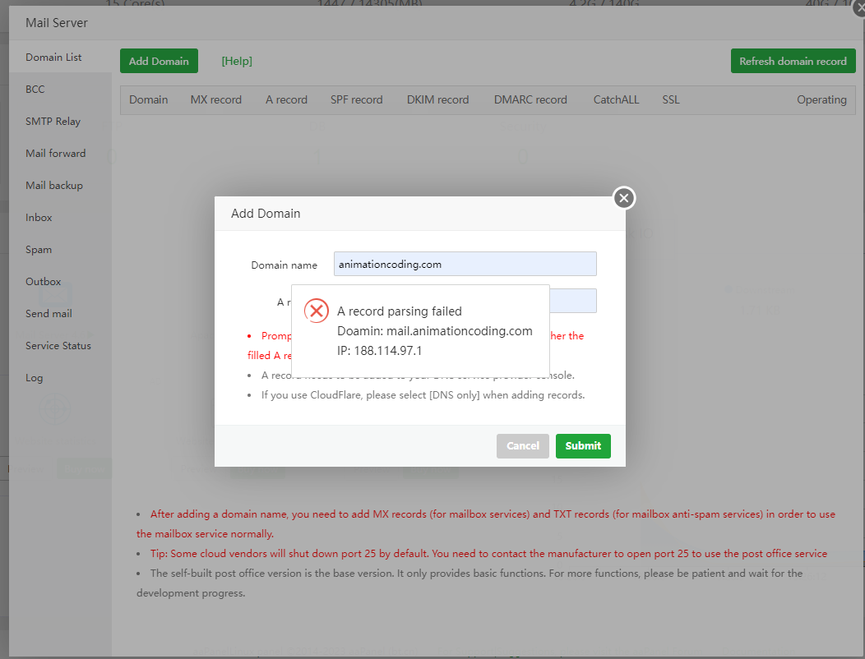Click the 'A record parsing failed' message

pos(400,311)
